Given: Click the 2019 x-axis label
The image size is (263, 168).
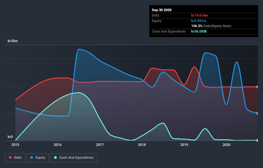Looking at the screenshot, I should (184, 145).
